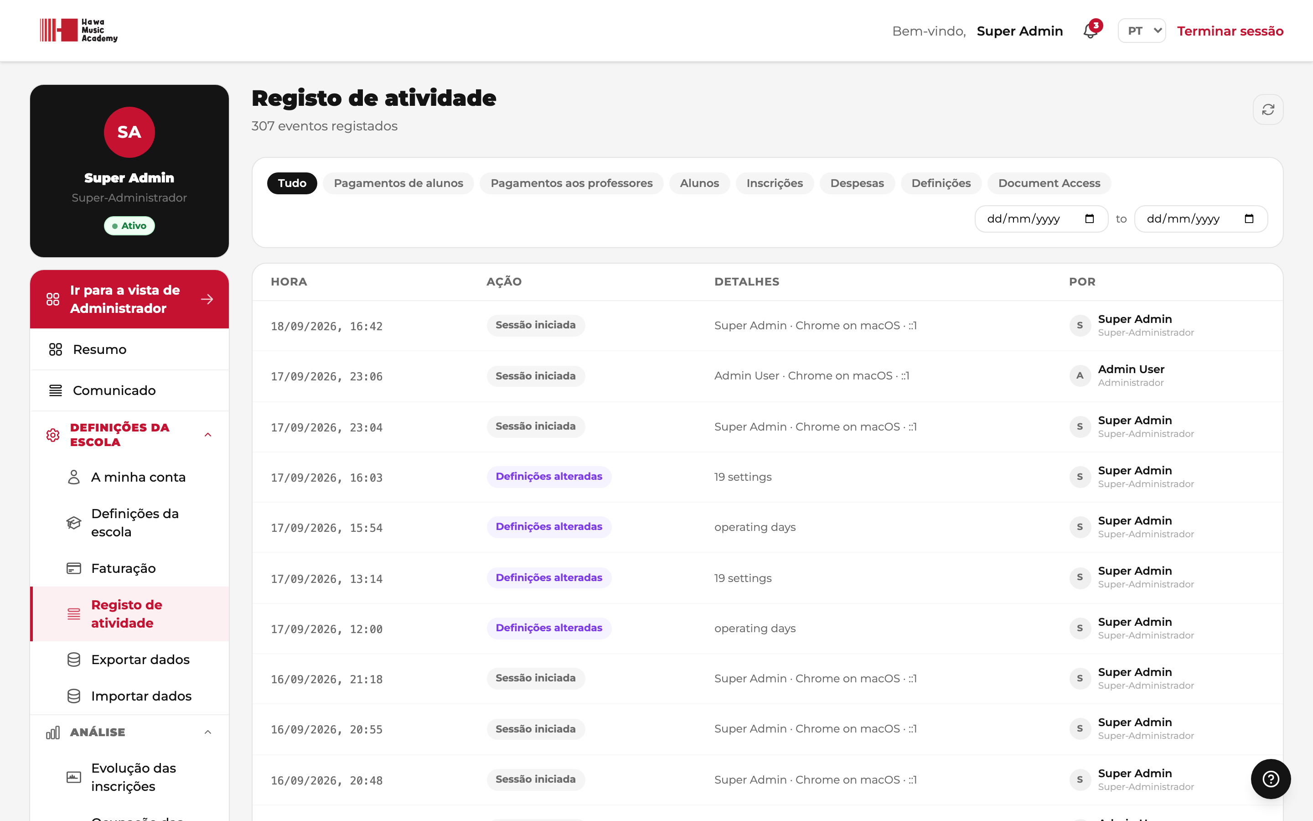Click the arrow icon on the Administrador view button
Viewport: 1313px width, 821px height.
point(207,299)
